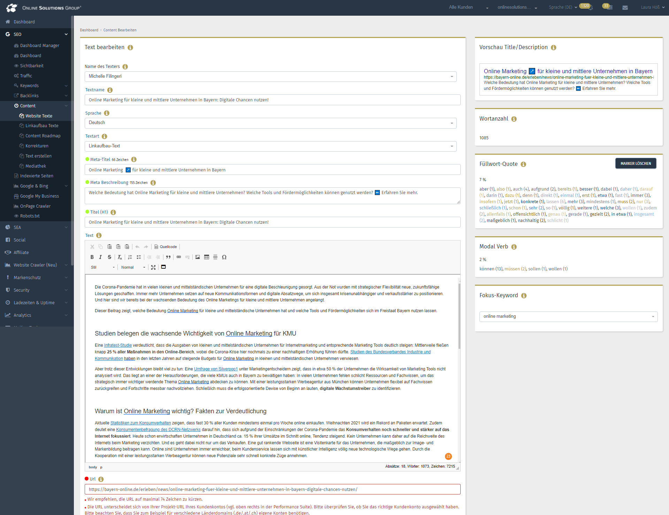Screen dimensions: 669x515
Task: Insert a numbered list in the editor
Action: click(130, 257)
